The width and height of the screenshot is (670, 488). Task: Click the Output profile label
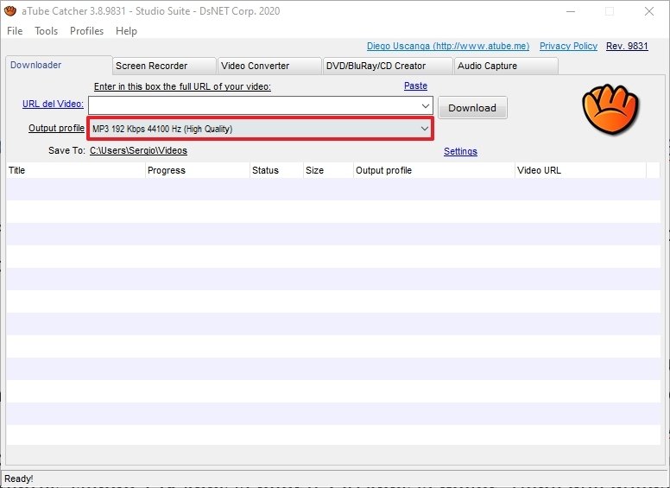pyautogui.click(x=56, y=128)
